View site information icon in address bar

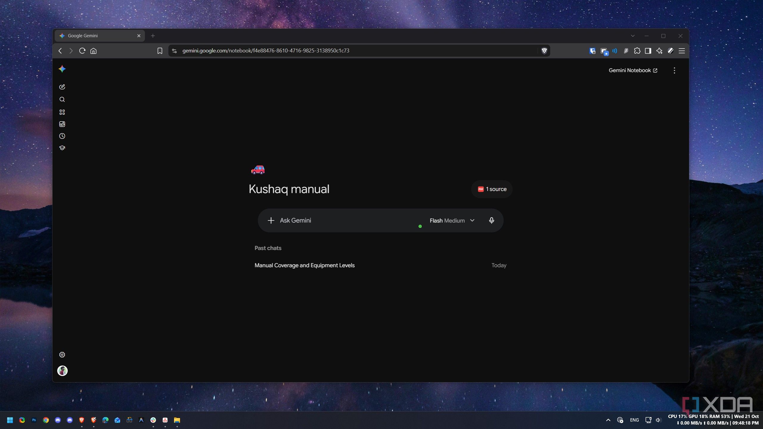point(175,51)
